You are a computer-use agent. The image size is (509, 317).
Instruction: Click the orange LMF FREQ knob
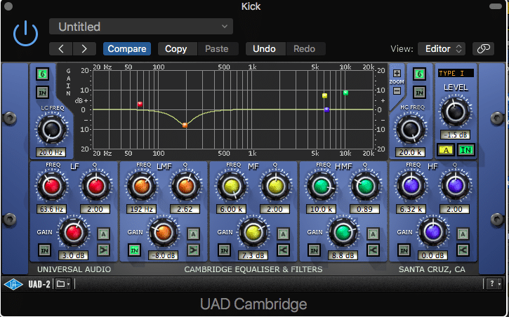(x=142, y=187)
